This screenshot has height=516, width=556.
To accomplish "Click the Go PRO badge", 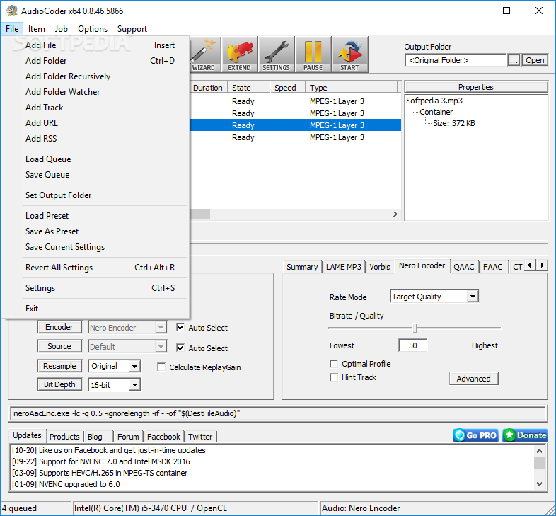I will (x=475, y=435).
